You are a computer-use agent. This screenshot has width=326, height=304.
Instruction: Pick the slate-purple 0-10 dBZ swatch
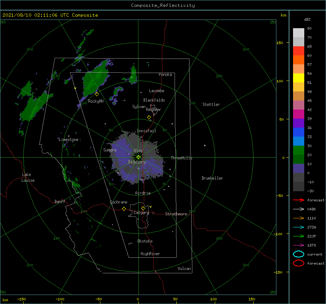298,168
